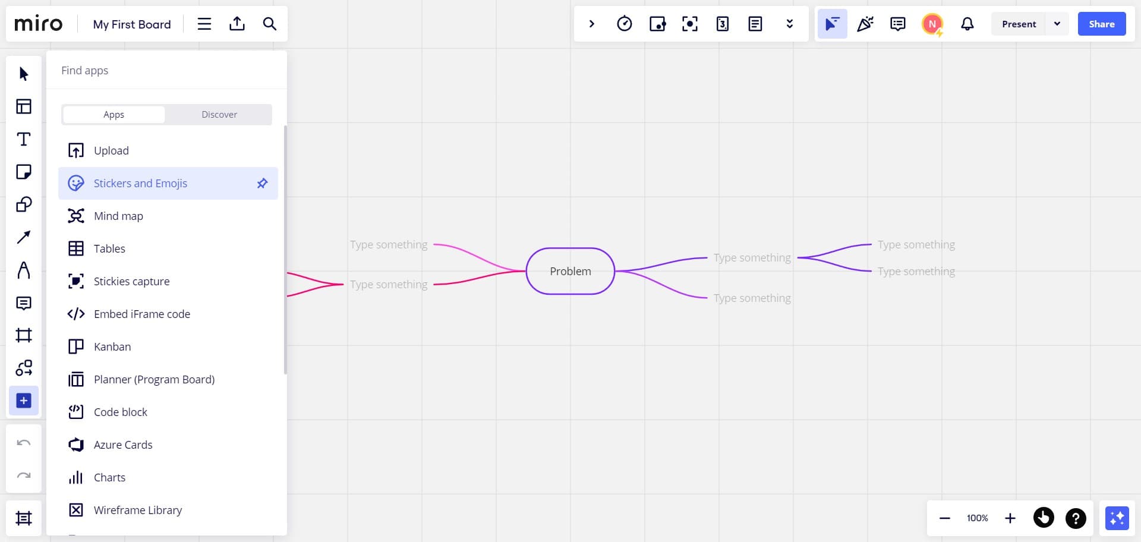Viewport: 1141px width, 542px height.
Task: Toggle collaborators' cursors visibility
Action: 832,24
